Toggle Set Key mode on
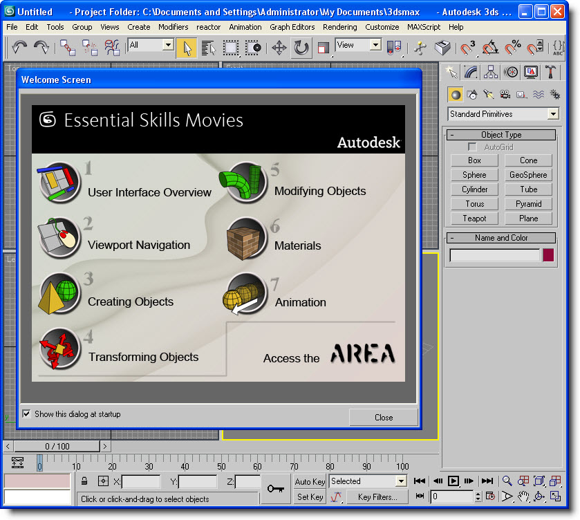Viewport: 580px width, 520px height. [x=310, y=496]
